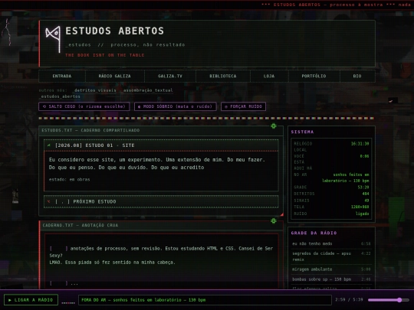
Task: Grab the red resize corner of ESTUDOS.TXT panel
Action: pyautogui.click(x=281, y=214)
